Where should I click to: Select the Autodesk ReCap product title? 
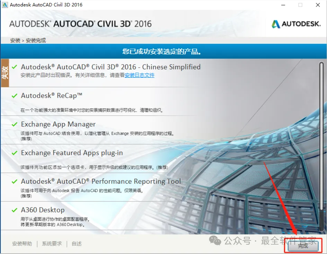(52, 96)
